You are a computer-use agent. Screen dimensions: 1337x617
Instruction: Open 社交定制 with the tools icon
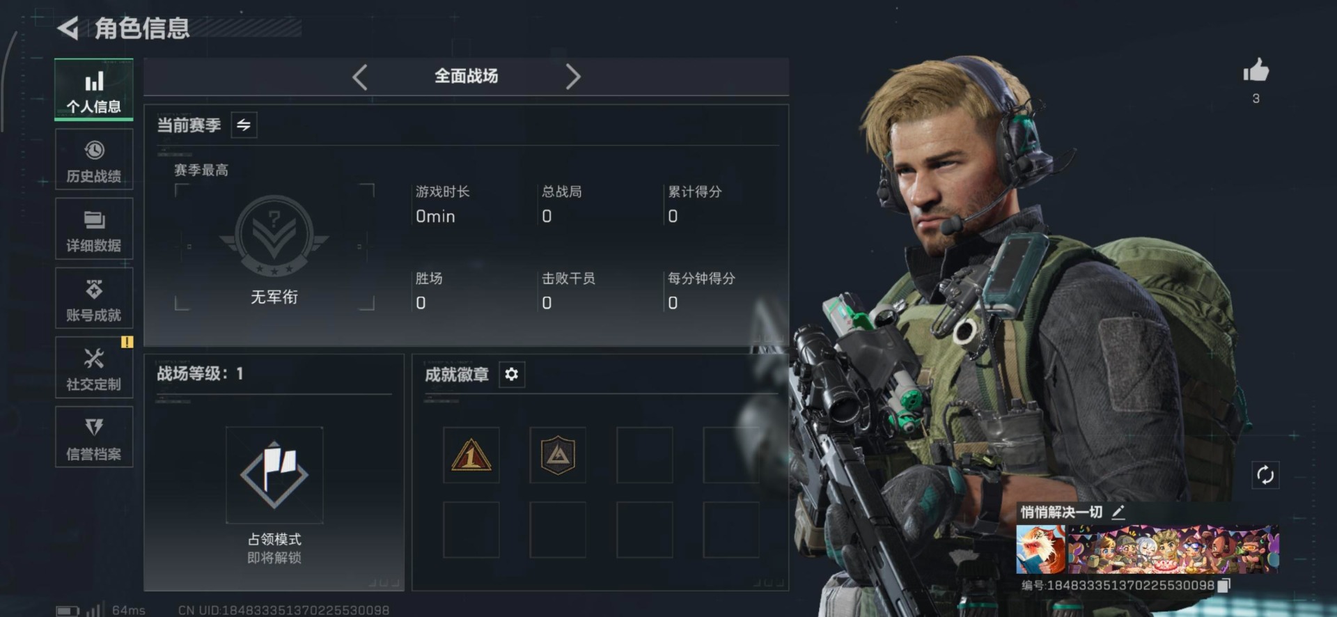click(94, 368)
